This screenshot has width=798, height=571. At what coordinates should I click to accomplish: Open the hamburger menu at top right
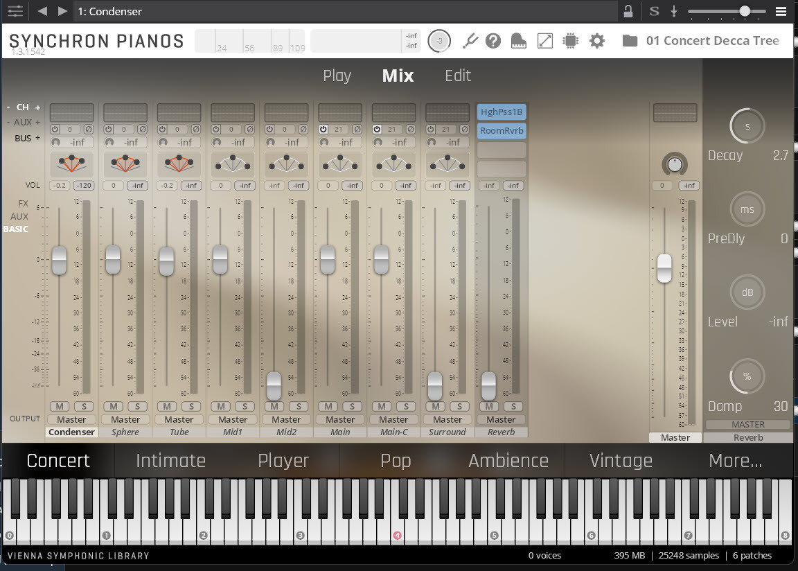coord(781,11)
